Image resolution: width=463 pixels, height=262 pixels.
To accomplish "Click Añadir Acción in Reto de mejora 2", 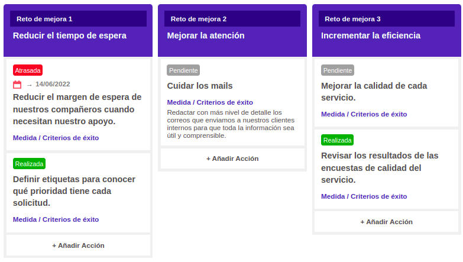I will (x=232, y=159).
